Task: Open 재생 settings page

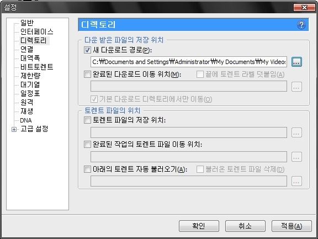Action: pyautogui.click(x=26, y=111)
